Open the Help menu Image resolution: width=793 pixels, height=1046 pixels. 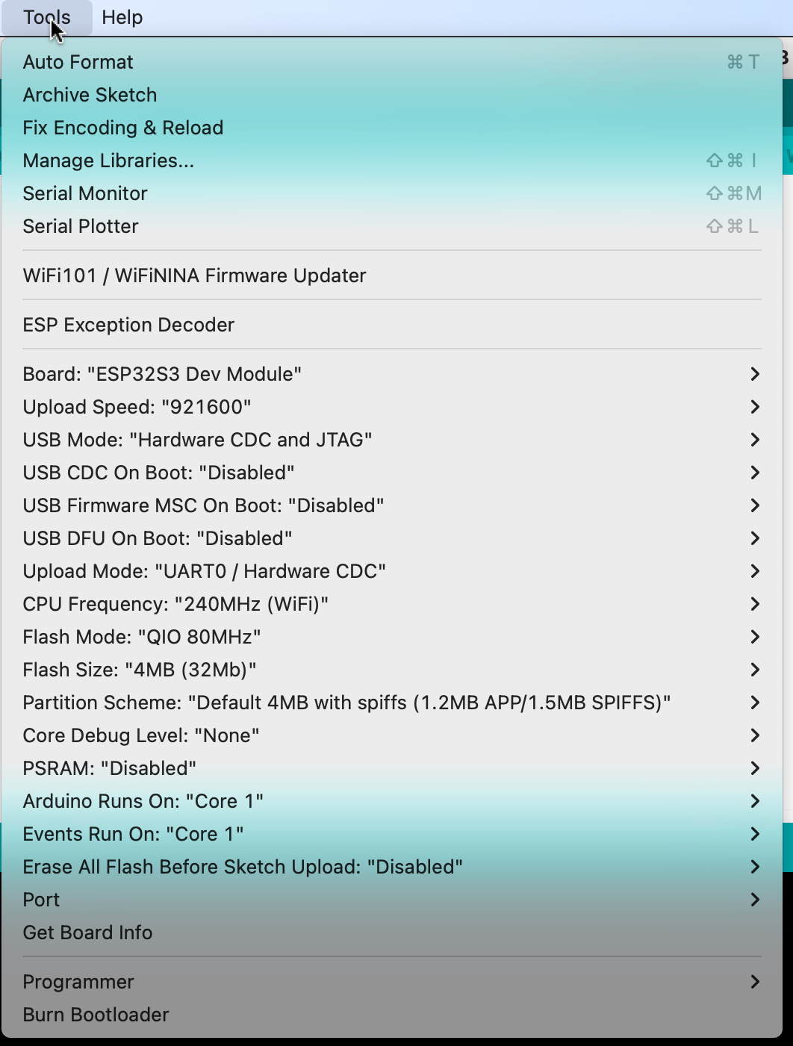122,17
